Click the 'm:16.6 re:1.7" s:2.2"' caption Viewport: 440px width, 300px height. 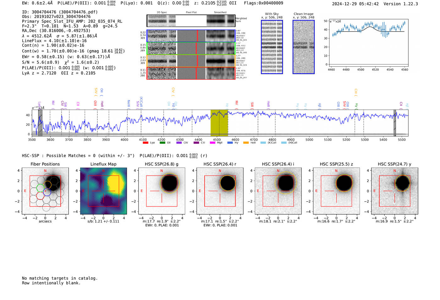pos(336,221)
